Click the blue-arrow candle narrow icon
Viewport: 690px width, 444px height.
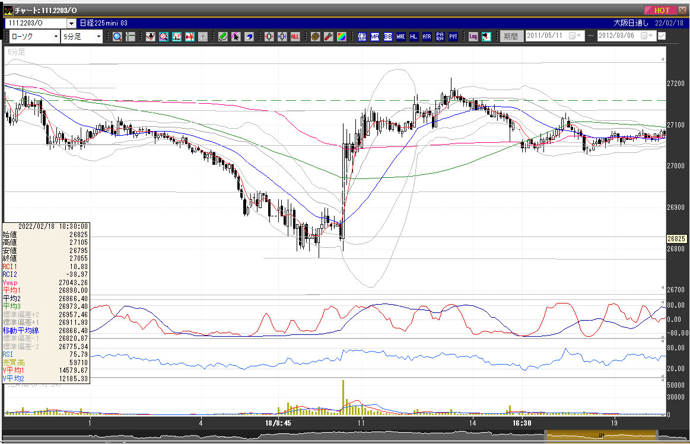pos(282,37)
